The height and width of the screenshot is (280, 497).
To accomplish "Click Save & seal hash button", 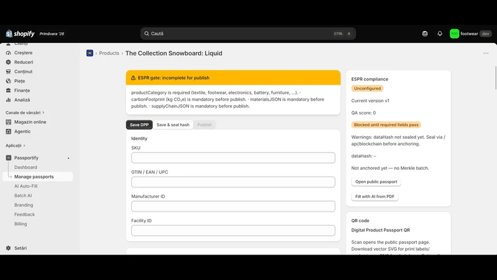I will pyautogui.click(x=173, y=125).
